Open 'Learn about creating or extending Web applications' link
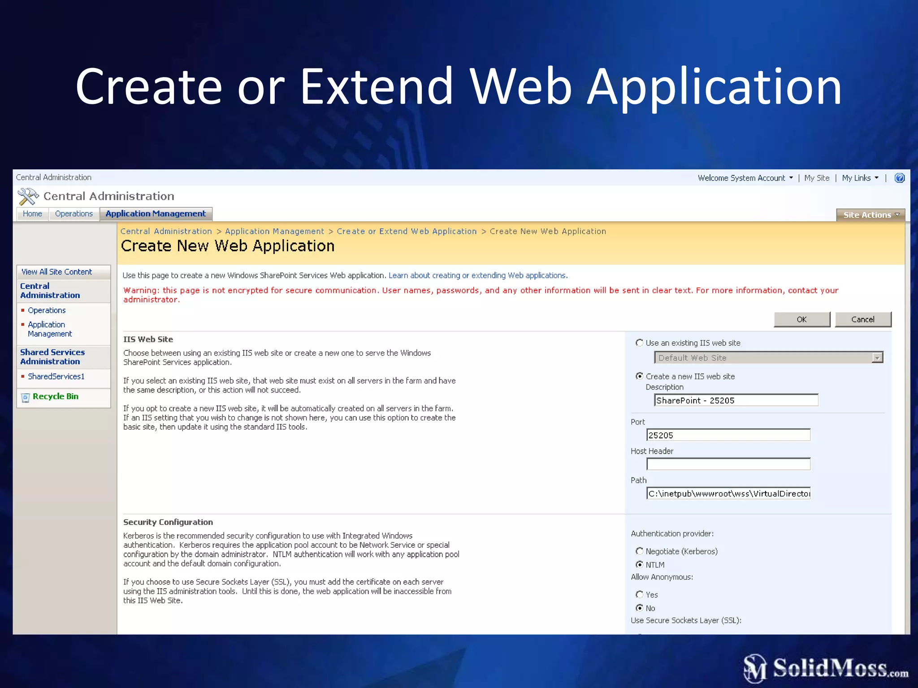This screenshot has height=688, width=918. (478, 275)
